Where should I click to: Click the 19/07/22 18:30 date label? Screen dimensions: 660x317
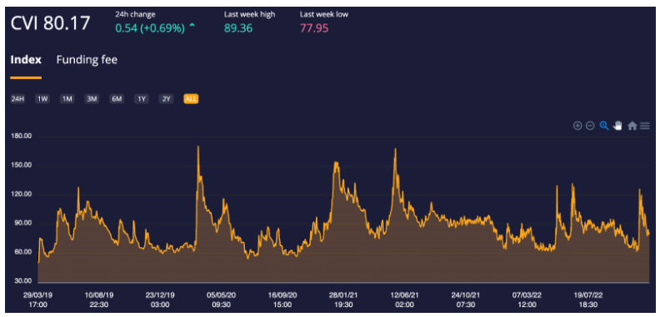click(587, 300)
